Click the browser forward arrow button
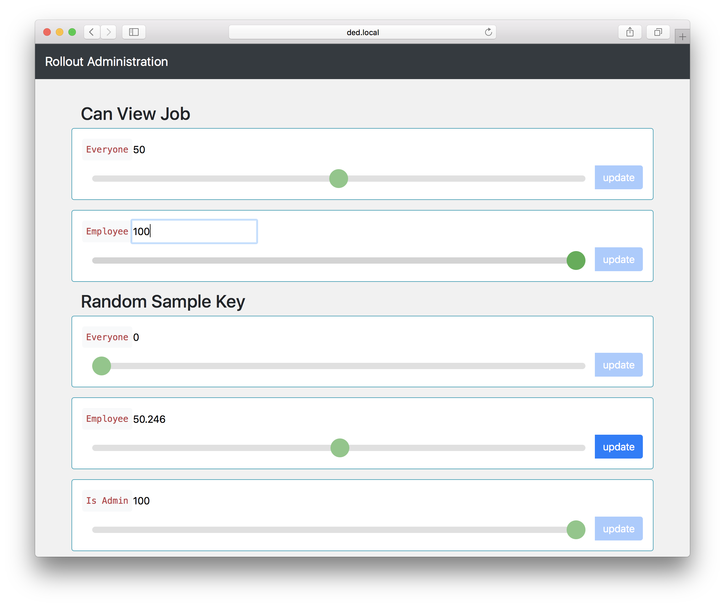Screen dimensions: 725x607 108,32
